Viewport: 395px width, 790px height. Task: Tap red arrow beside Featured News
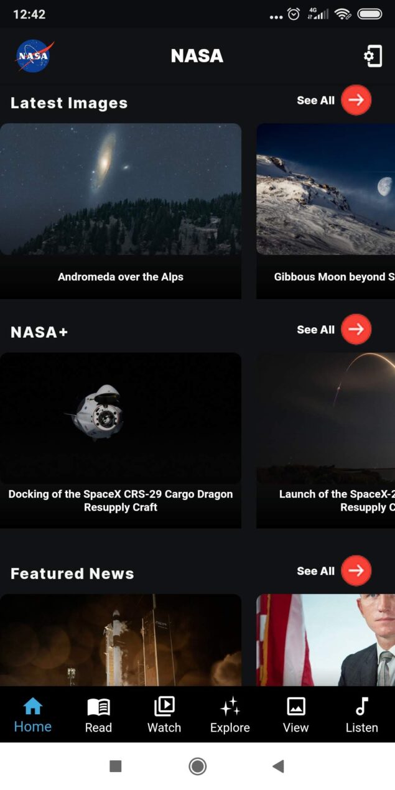(356, 571)
